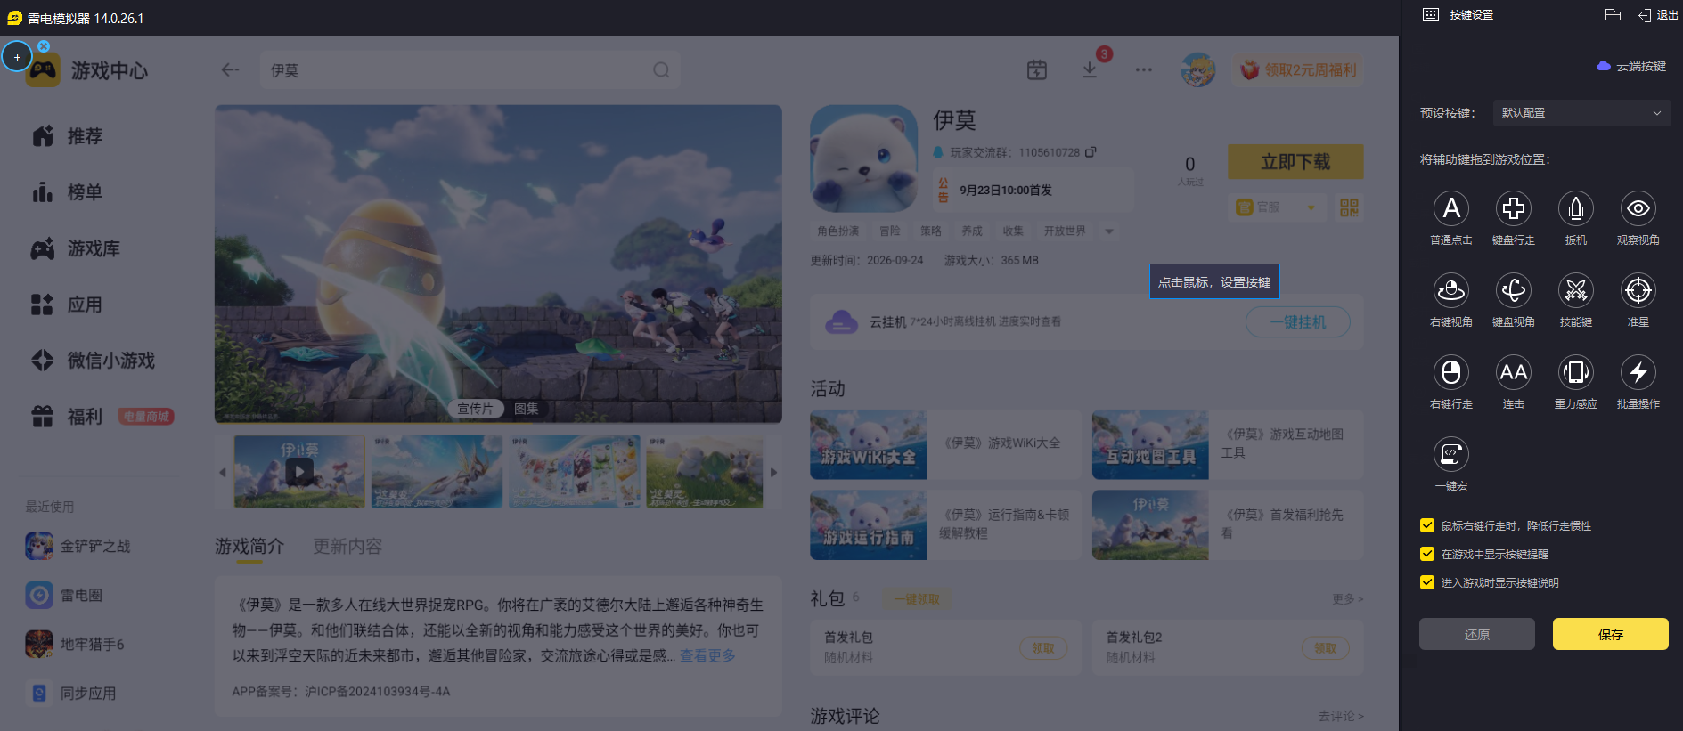The height and width of the screenshot is (731, 1683).
Task: Open 金铲铲之战 from recently used
Action: coord(78,546)
